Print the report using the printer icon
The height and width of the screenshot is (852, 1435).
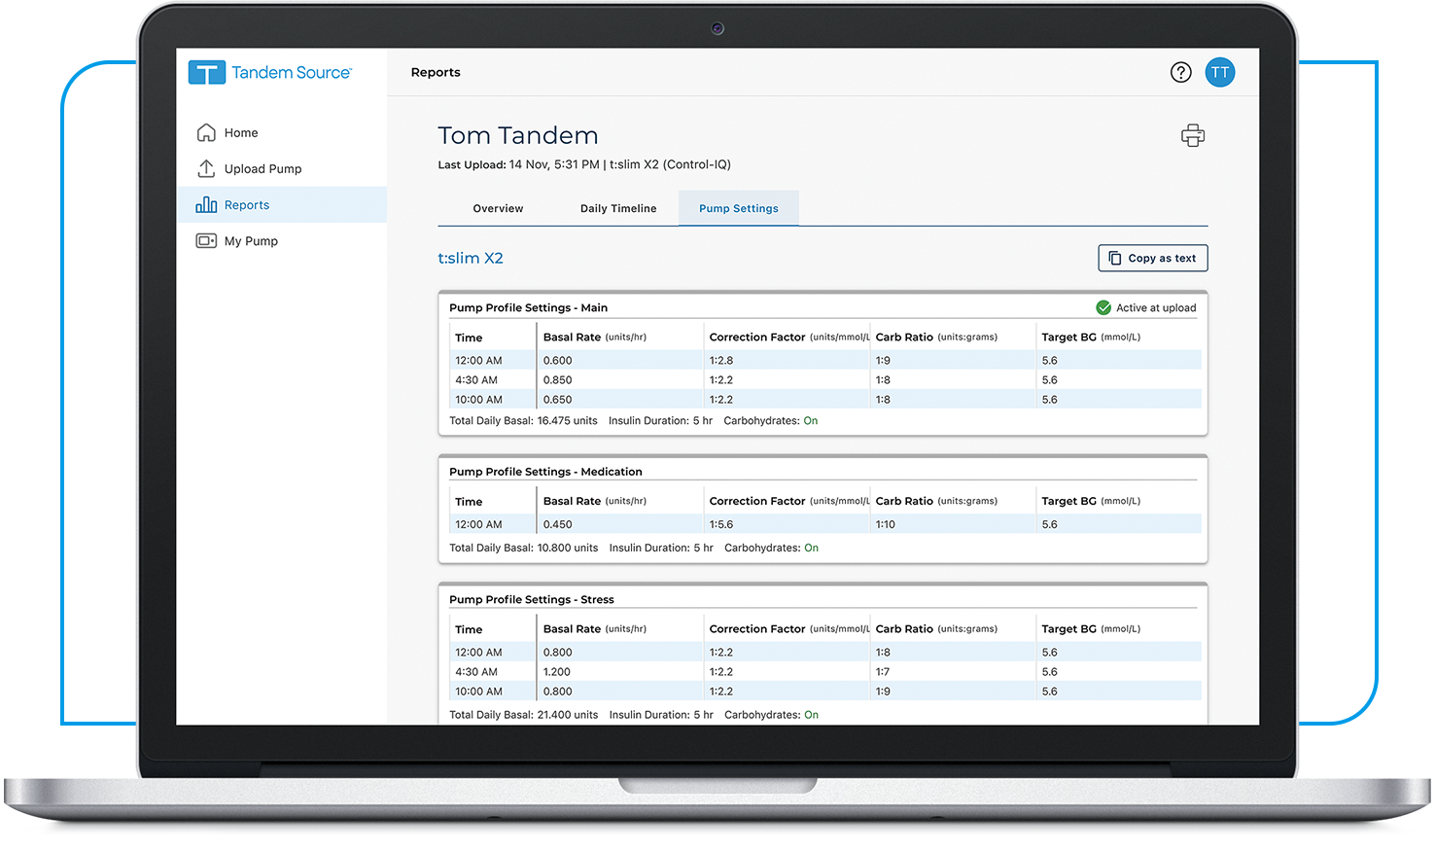[1193, 135]
